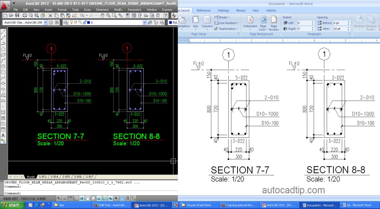Click the Cut scissors icon

tap(50, 15)
